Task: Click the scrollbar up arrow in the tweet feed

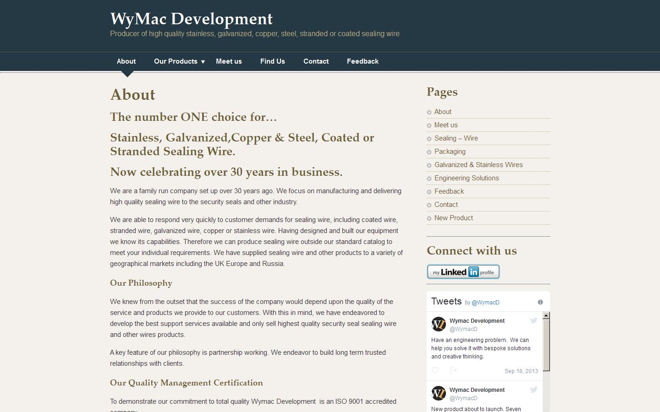Action: tap(546, 315)
